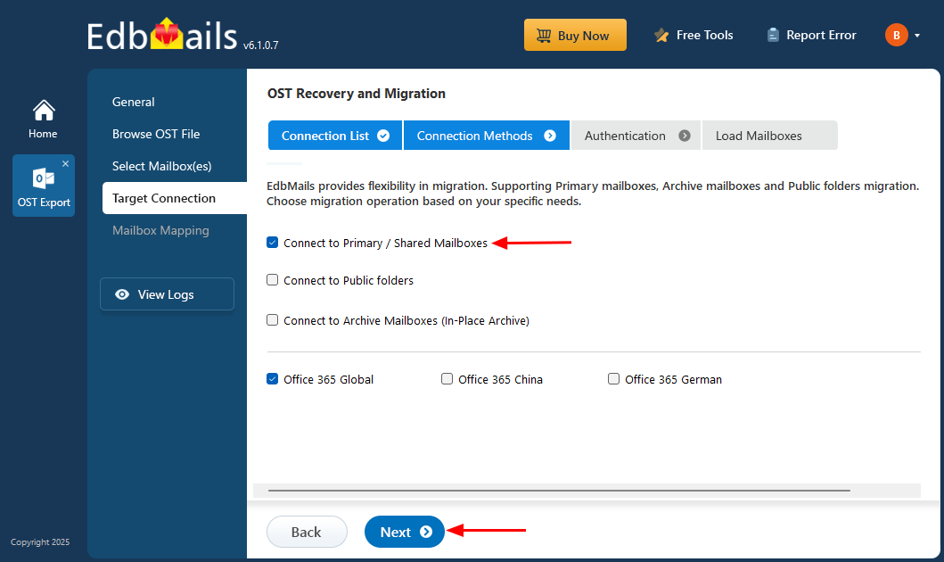Enable Office 365 German checkbox
944x562 pixels.
click(613, 379)
